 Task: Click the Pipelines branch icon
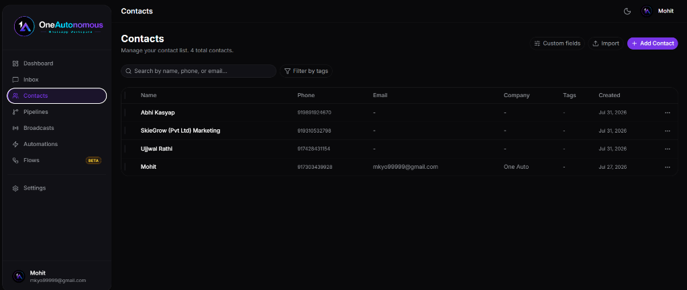click(x=15, y=112)
